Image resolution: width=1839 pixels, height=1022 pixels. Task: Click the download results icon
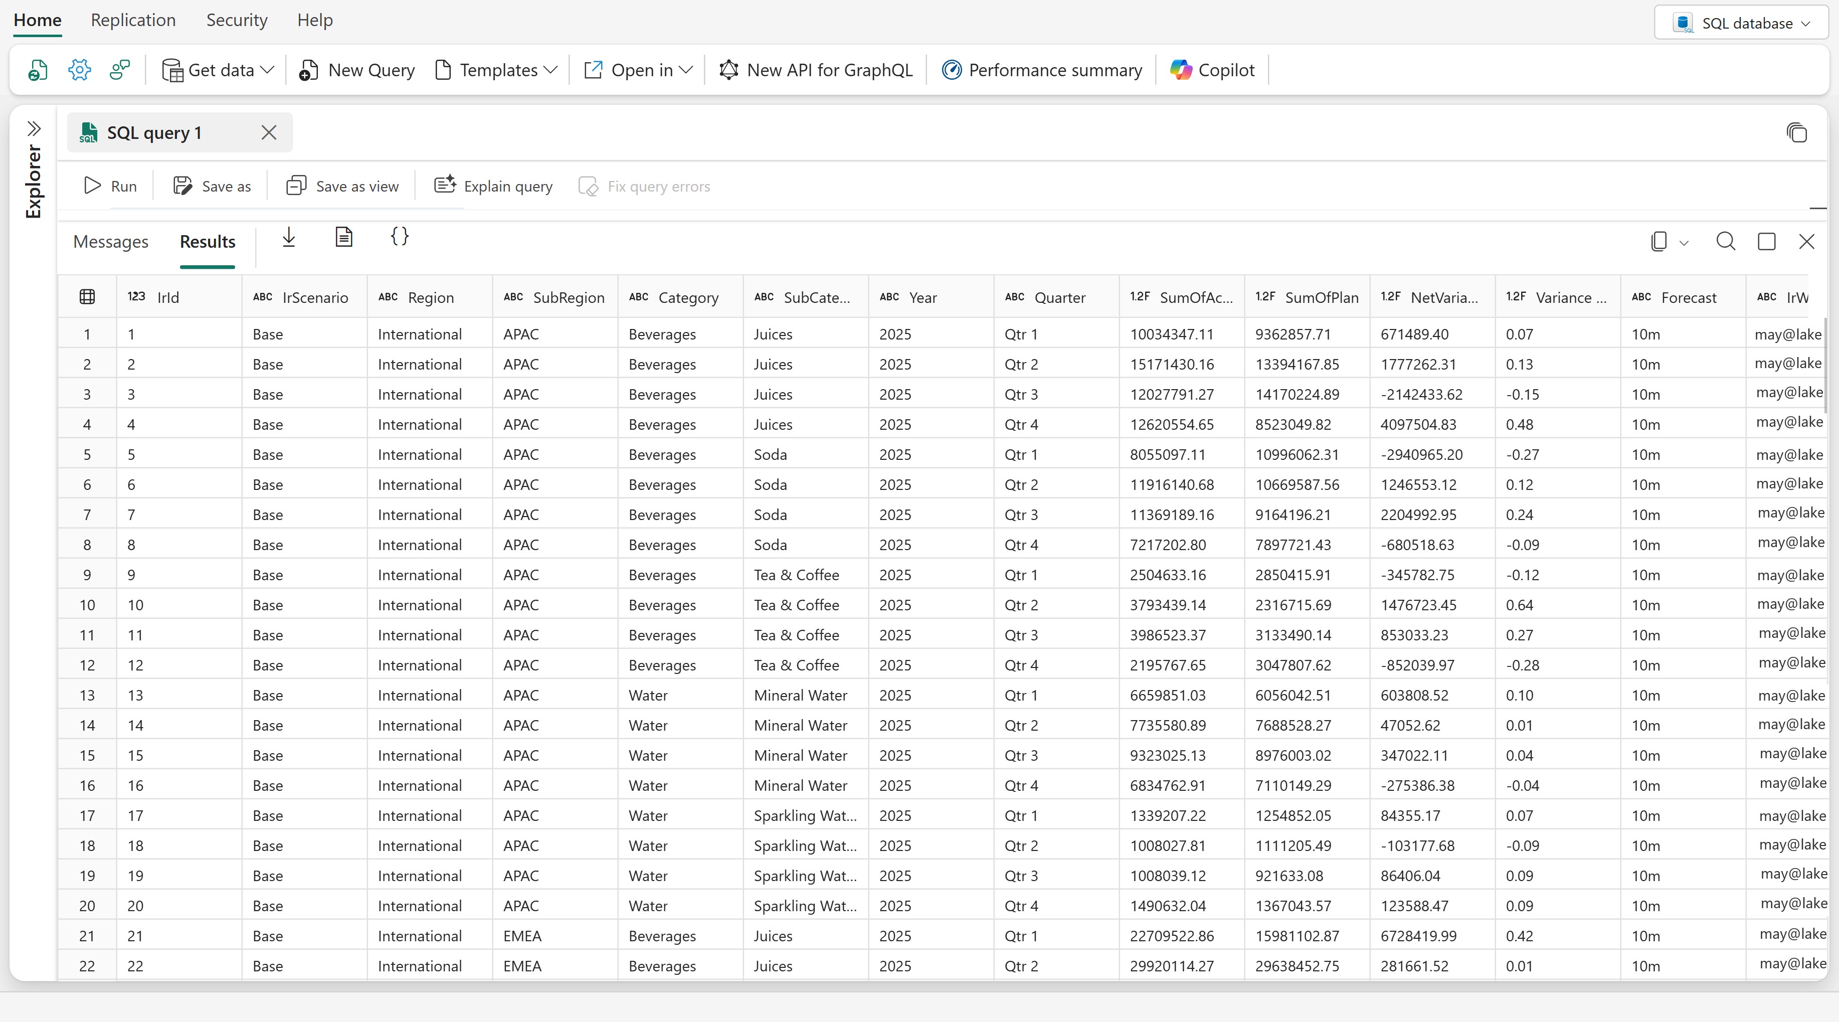tap(288, 237)
